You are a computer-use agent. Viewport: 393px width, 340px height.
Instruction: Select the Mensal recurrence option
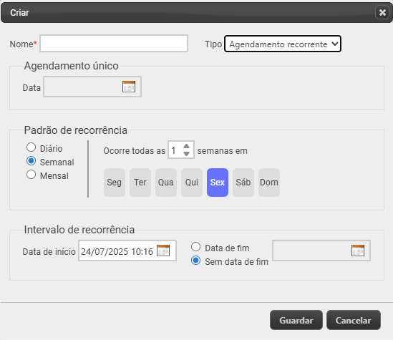(x=31, y=175)
